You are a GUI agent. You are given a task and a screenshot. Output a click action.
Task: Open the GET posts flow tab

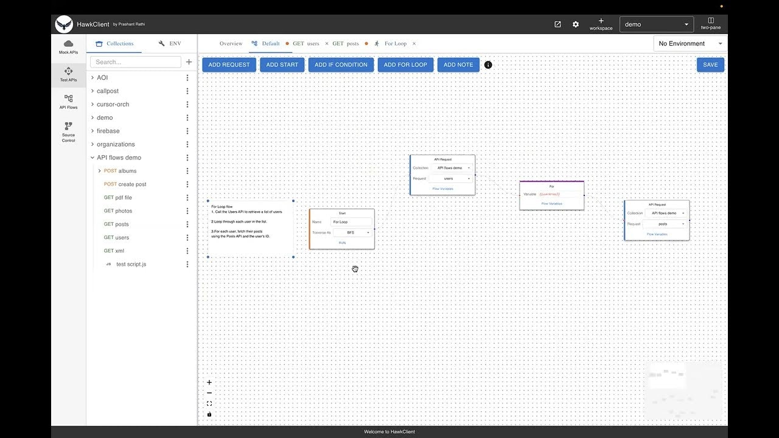pos(345,43)
